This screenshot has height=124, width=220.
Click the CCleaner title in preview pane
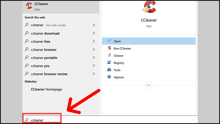(x=149, y=20)
